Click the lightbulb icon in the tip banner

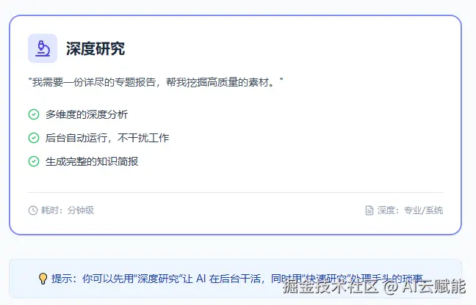click(x=43, y=279)
